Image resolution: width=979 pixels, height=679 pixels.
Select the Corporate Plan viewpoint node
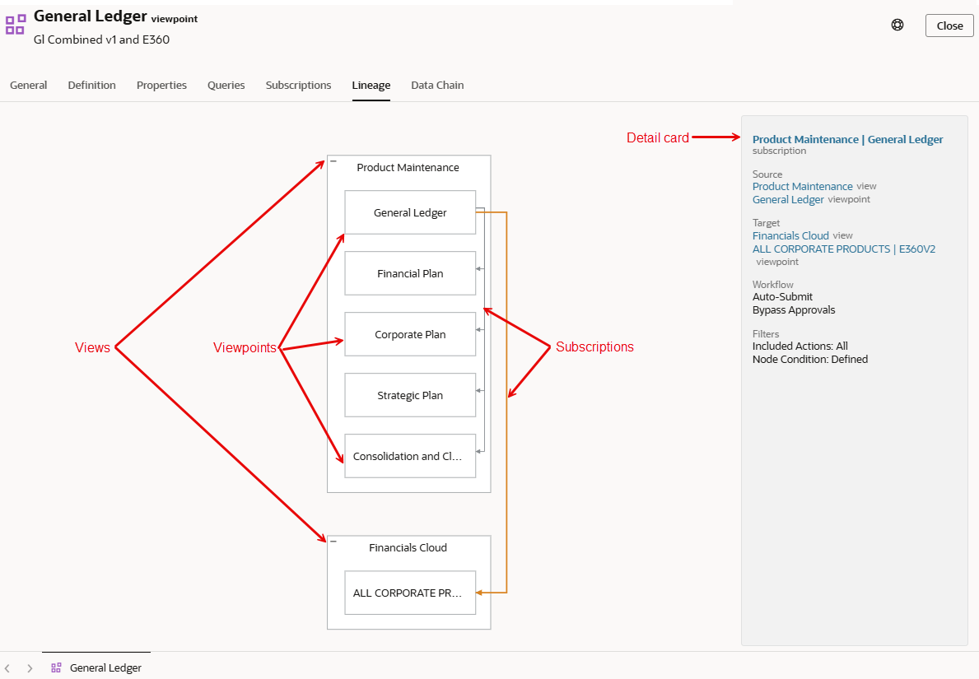(x=410, y=334)
